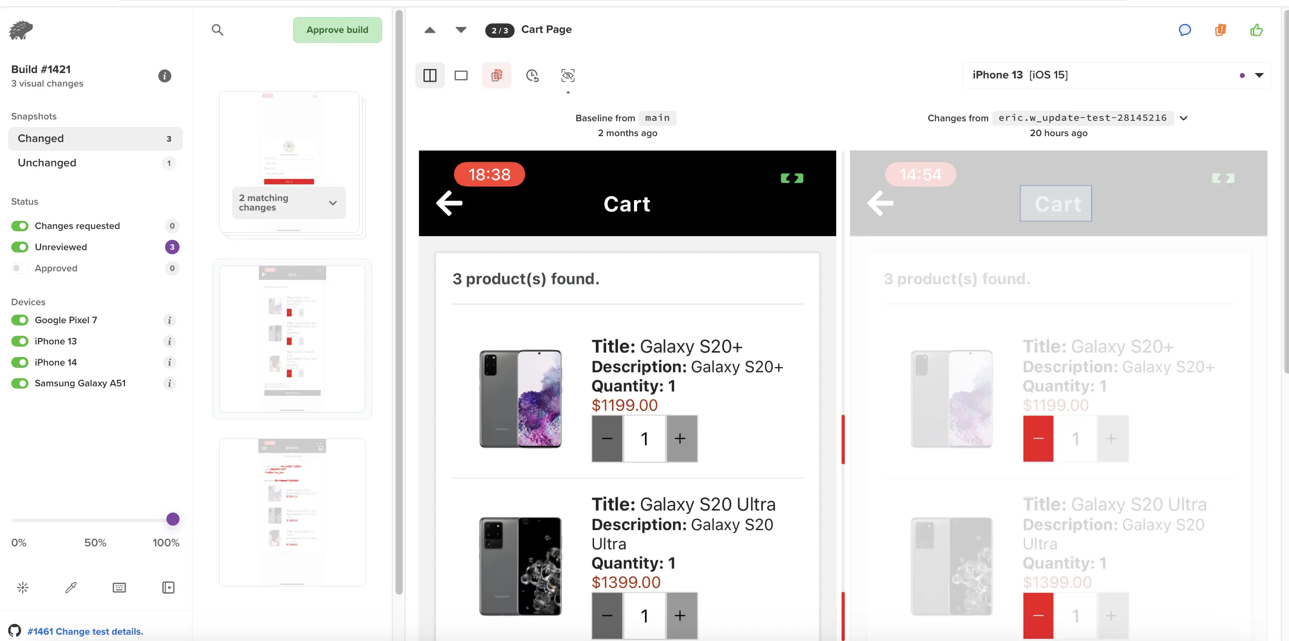1289x641 pixels.
Task: Expand the changes branch chevron
Action: (1183, 119)
